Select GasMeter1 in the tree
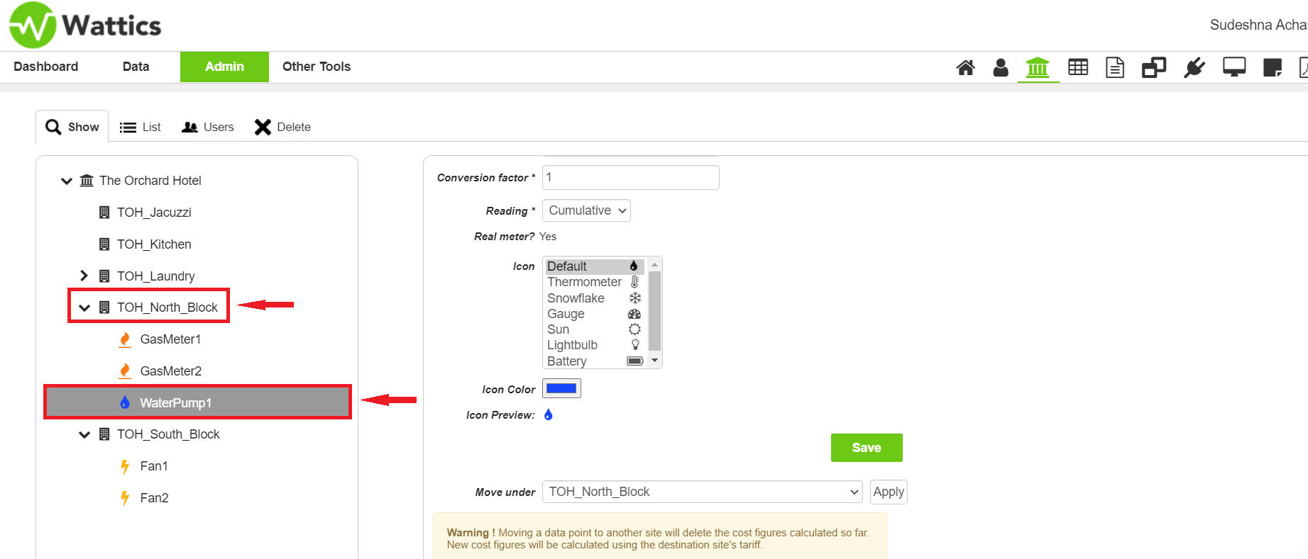This screenshot has width=1308, height=559. pos(170,339)
